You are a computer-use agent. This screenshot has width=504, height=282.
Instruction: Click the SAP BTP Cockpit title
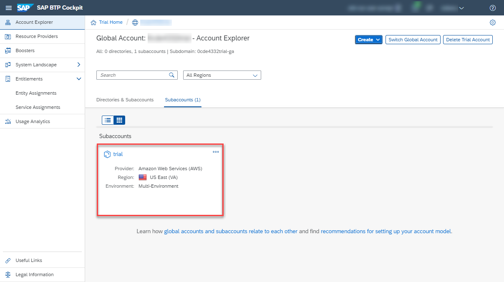click(60, 8)
